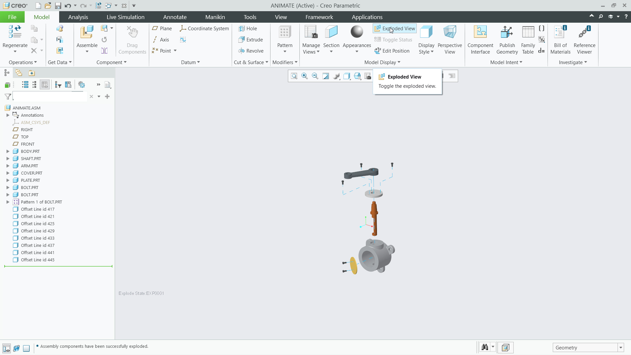Launch the Reference Viewer
The width and height of the screenshot is (631, 355).
[584, 39]
